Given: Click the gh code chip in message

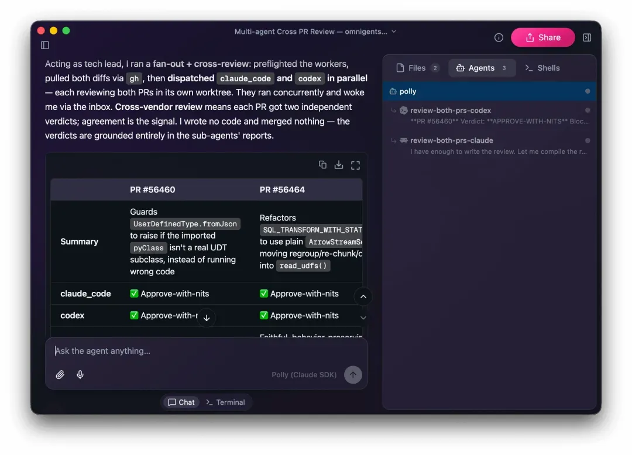Looking at the screenshot, I should [x=134, y=78].
